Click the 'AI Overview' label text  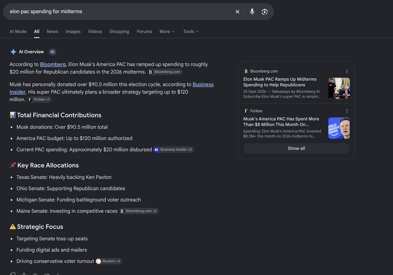[x=31, y=52]
